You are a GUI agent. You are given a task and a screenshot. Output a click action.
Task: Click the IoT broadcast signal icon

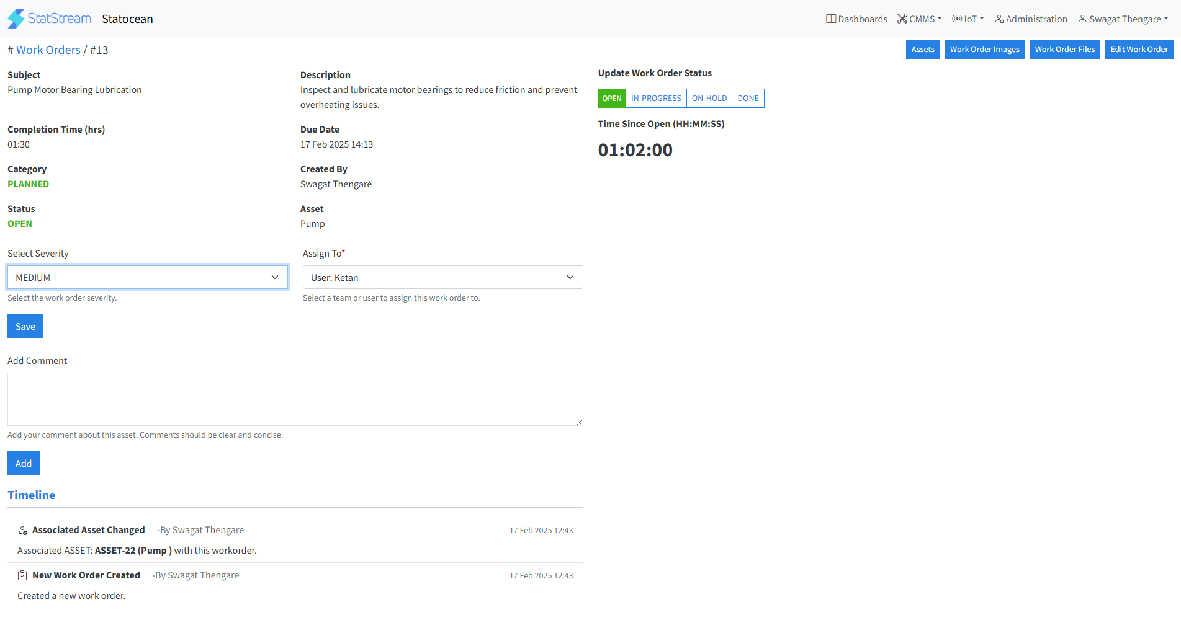tap(957, 19)
